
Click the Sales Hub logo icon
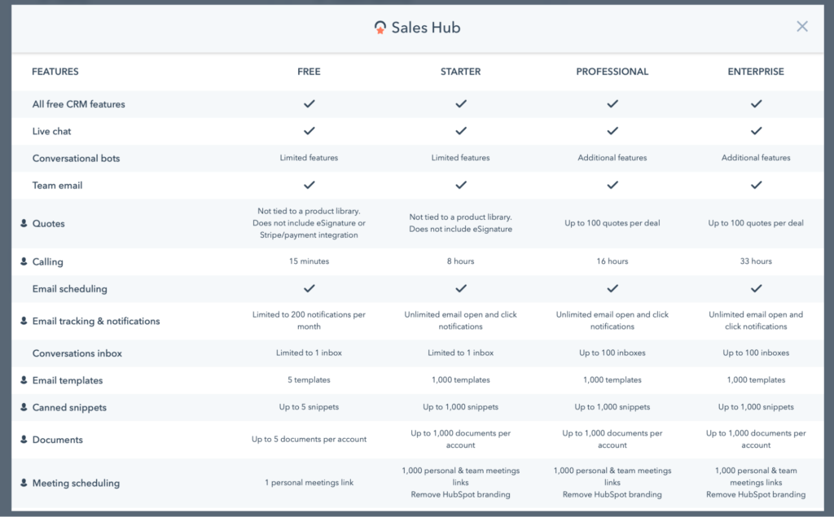click(x=380, y=28)
